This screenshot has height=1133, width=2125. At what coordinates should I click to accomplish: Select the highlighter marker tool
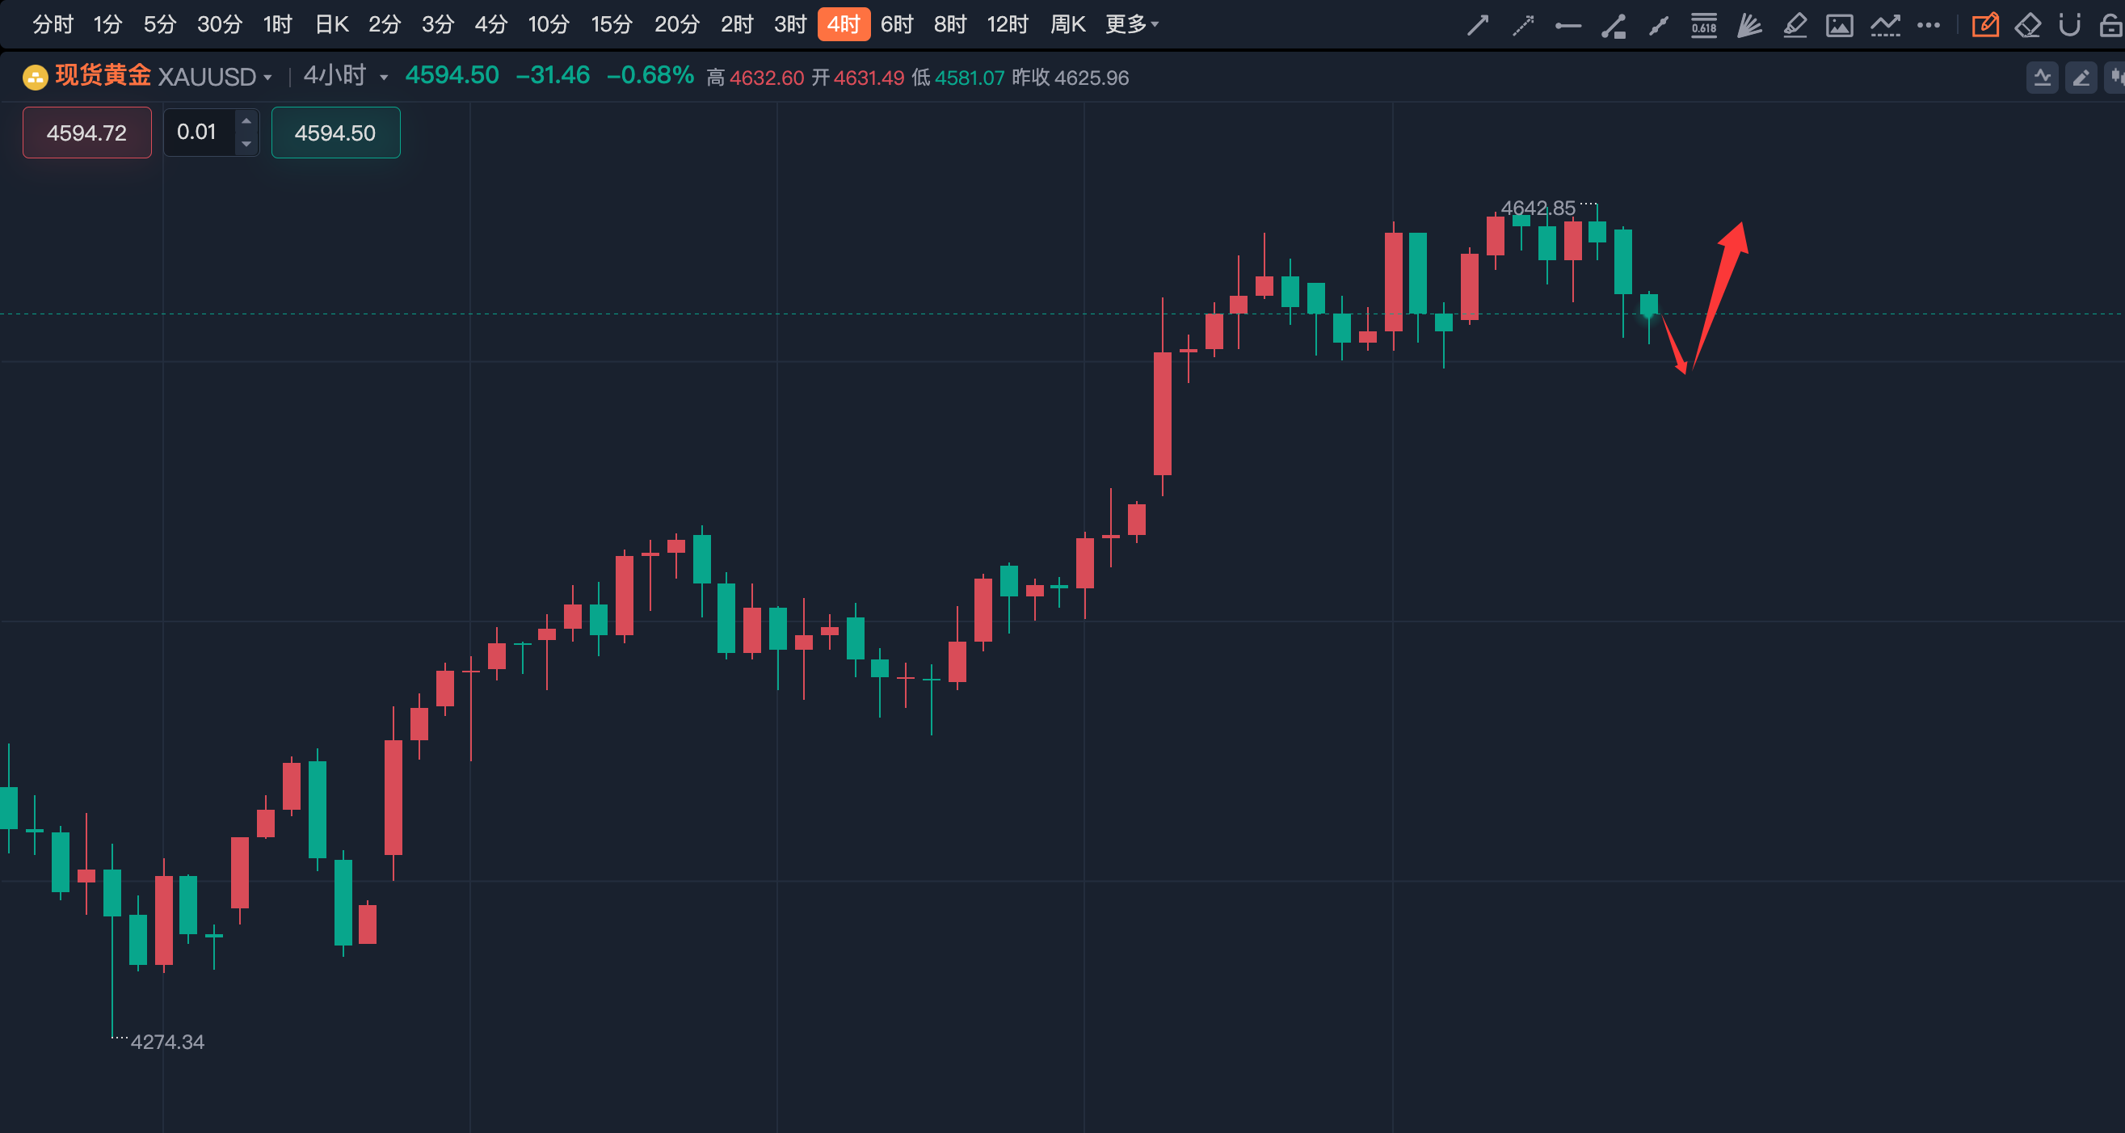pyautogui.click(x=1795, y=26)
